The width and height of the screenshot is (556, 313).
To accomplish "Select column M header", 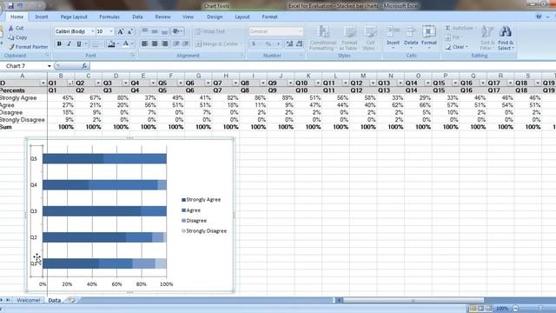I will click(x=363, y=76).
